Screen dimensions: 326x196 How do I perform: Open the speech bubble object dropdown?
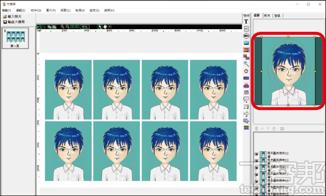click(x=246, y=100)
